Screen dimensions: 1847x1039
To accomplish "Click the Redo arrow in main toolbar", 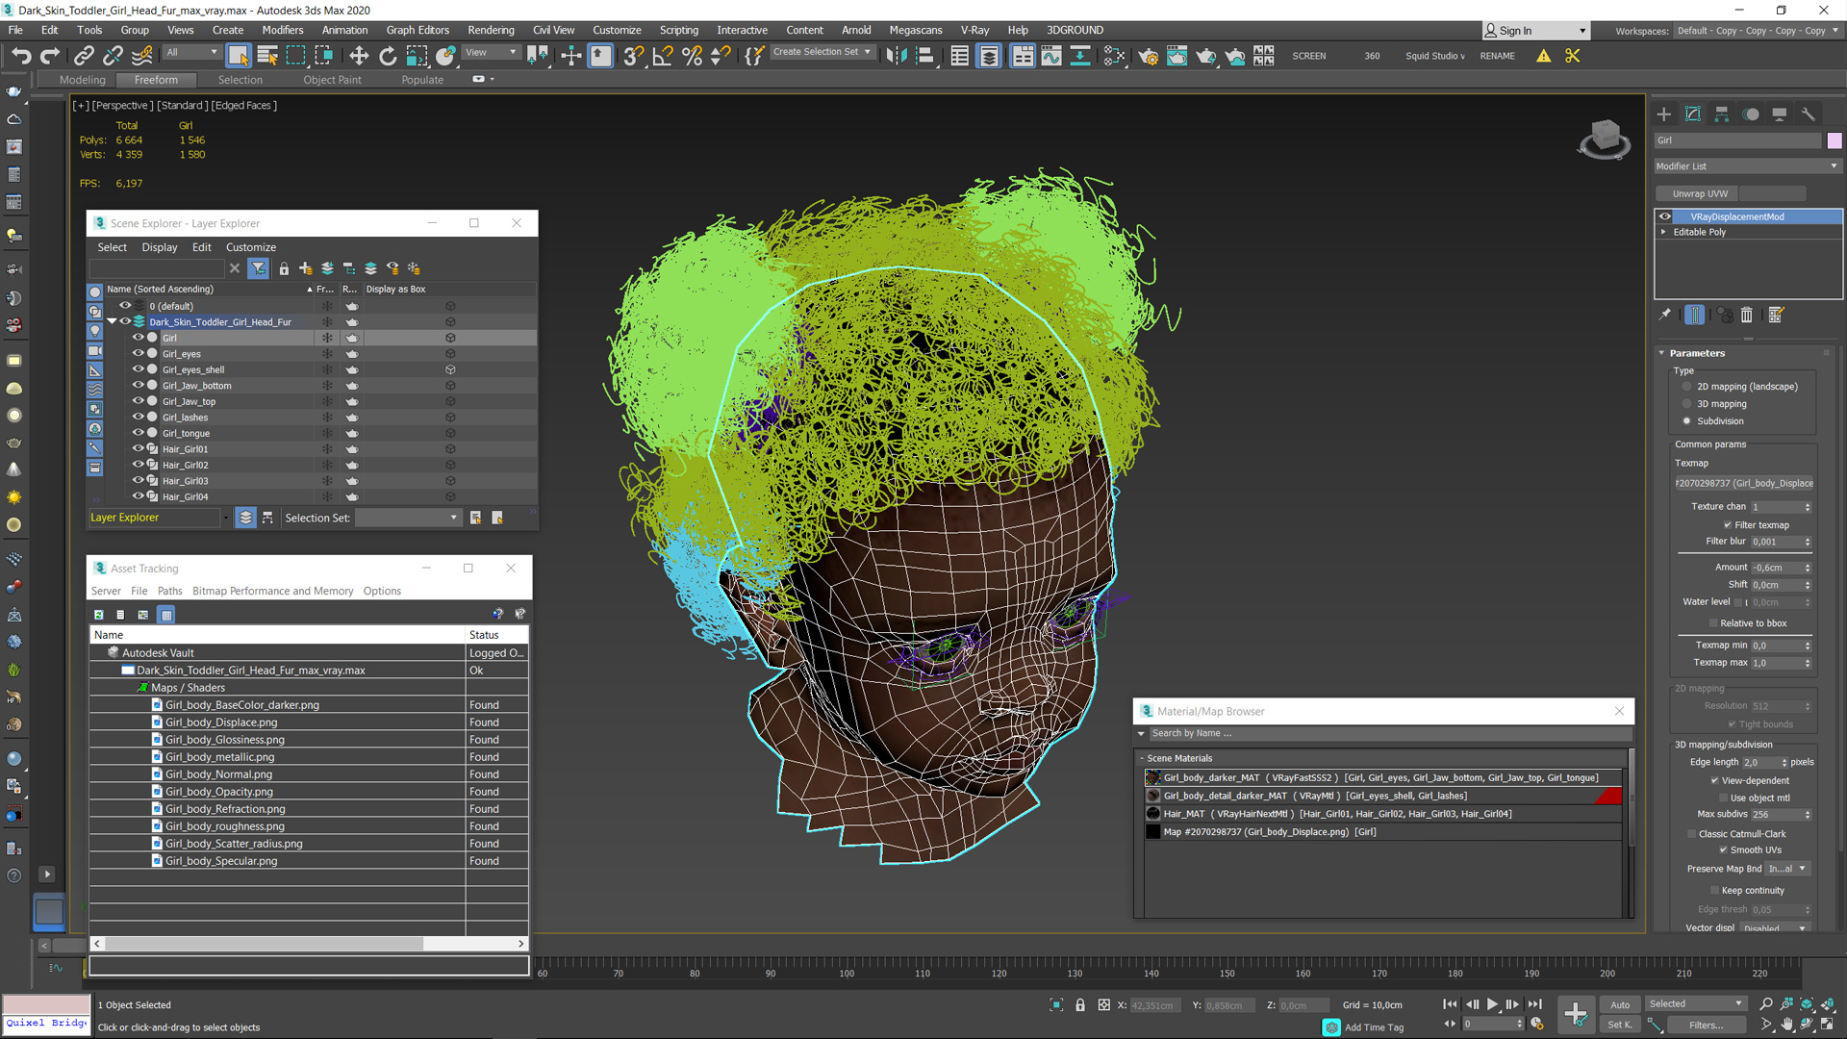I will pyautogui.click(x=50, y=56).
